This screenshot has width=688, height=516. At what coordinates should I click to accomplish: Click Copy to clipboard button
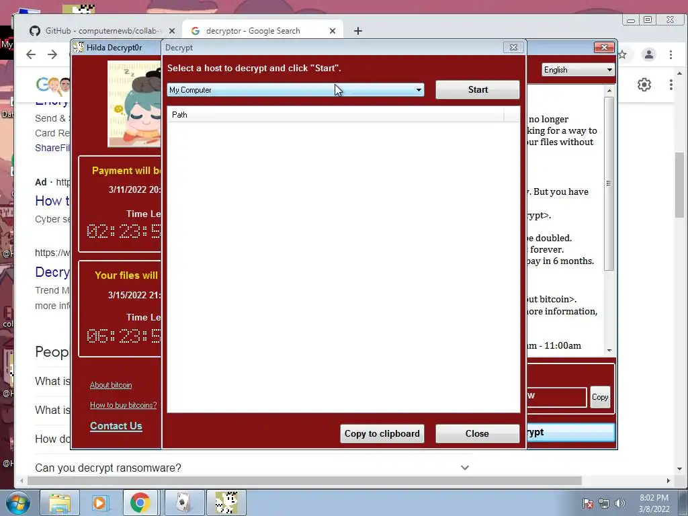tap(382, 433)
